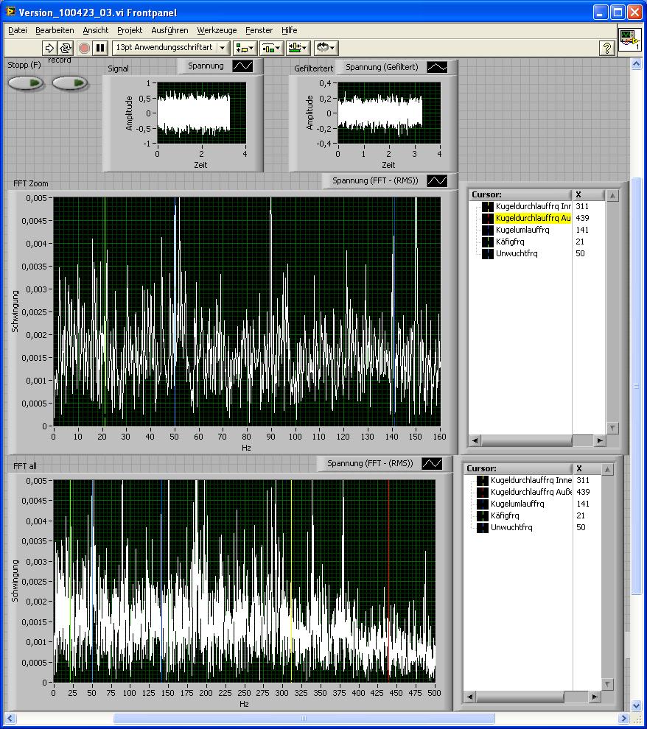
Task: Open the Resize Objects toolbar menu
Action: click(x=298, y=48)
